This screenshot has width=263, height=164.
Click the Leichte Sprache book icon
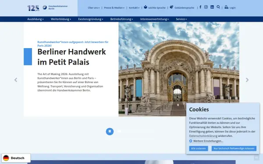click(146, 7)
